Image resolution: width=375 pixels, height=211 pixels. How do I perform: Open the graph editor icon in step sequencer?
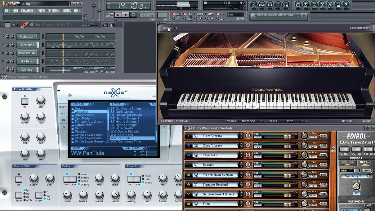[x=105, y=25]
